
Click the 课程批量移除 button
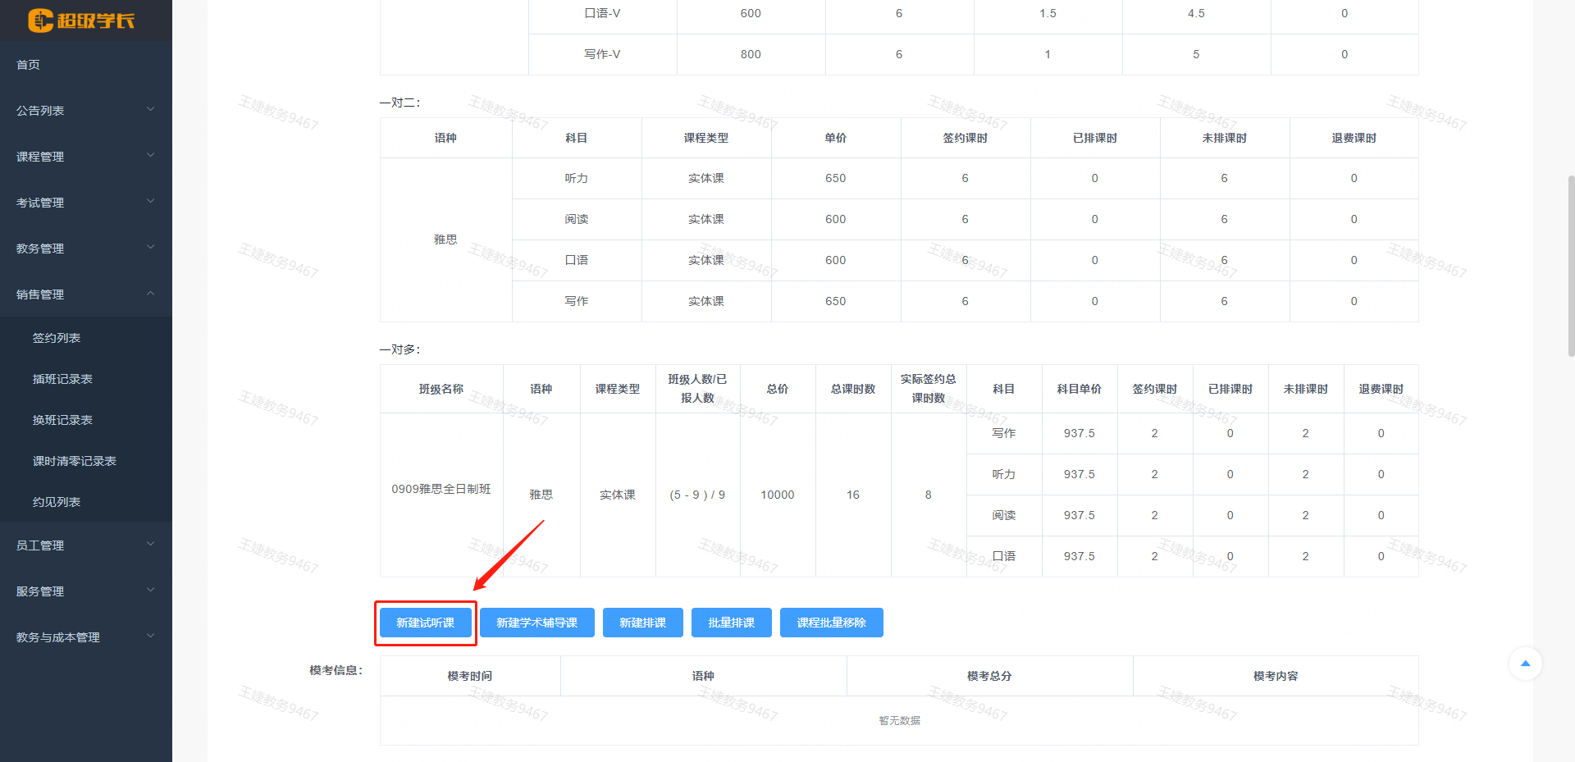tap(831, 622)
